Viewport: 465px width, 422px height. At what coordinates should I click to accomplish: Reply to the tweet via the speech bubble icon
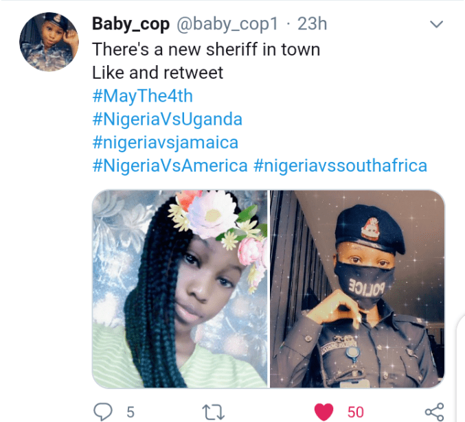pos(103,411)
